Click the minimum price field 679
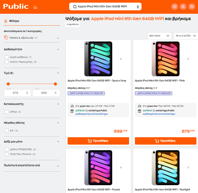Viewport: 198px width, 193px height. click(x=17, y=93)
